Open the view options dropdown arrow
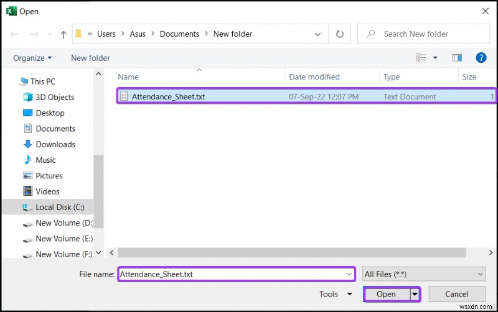 pyautogui.click(x=435, y=58)
